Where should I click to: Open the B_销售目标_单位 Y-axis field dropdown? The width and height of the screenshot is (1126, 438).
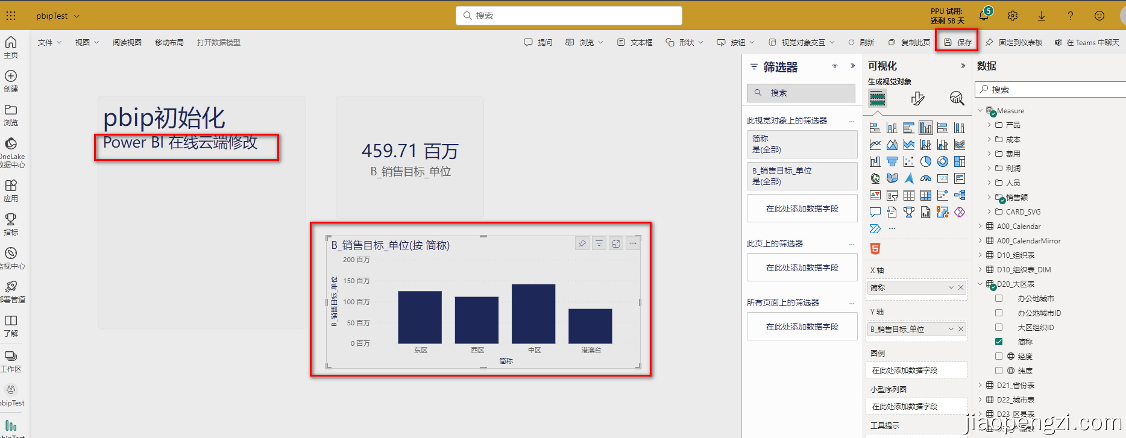[x=951, y=329]
